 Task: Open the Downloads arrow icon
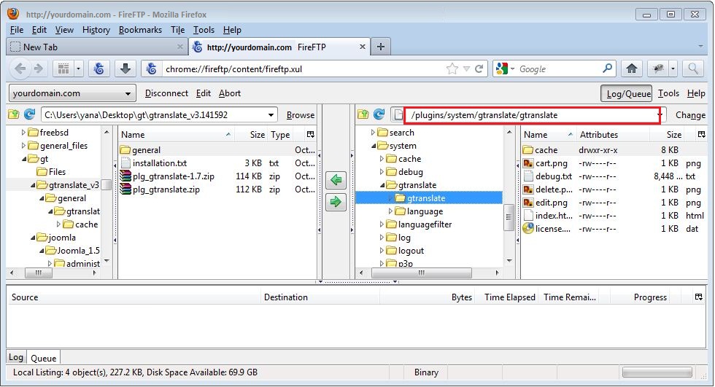[125, 69]
